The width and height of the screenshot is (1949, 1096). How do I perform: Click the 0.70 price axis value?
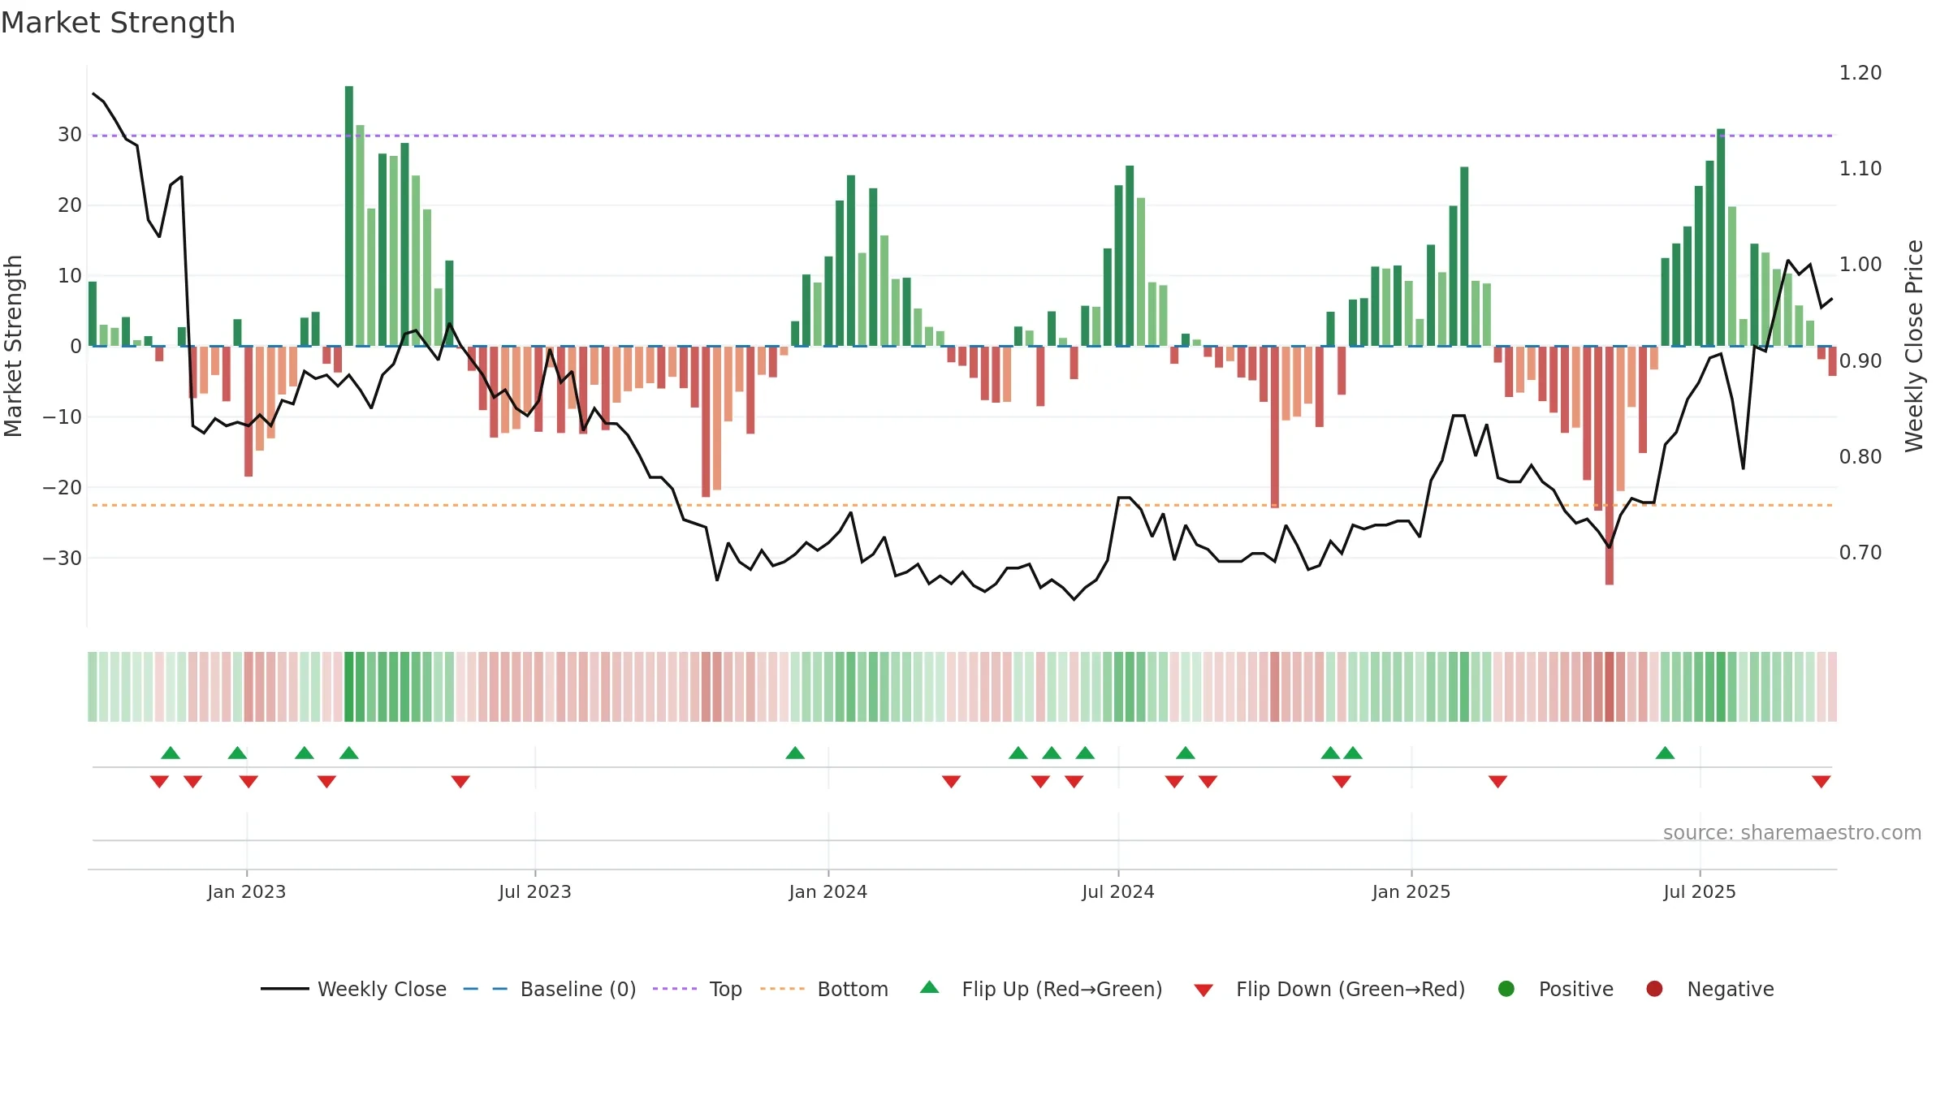[1860, 553]
